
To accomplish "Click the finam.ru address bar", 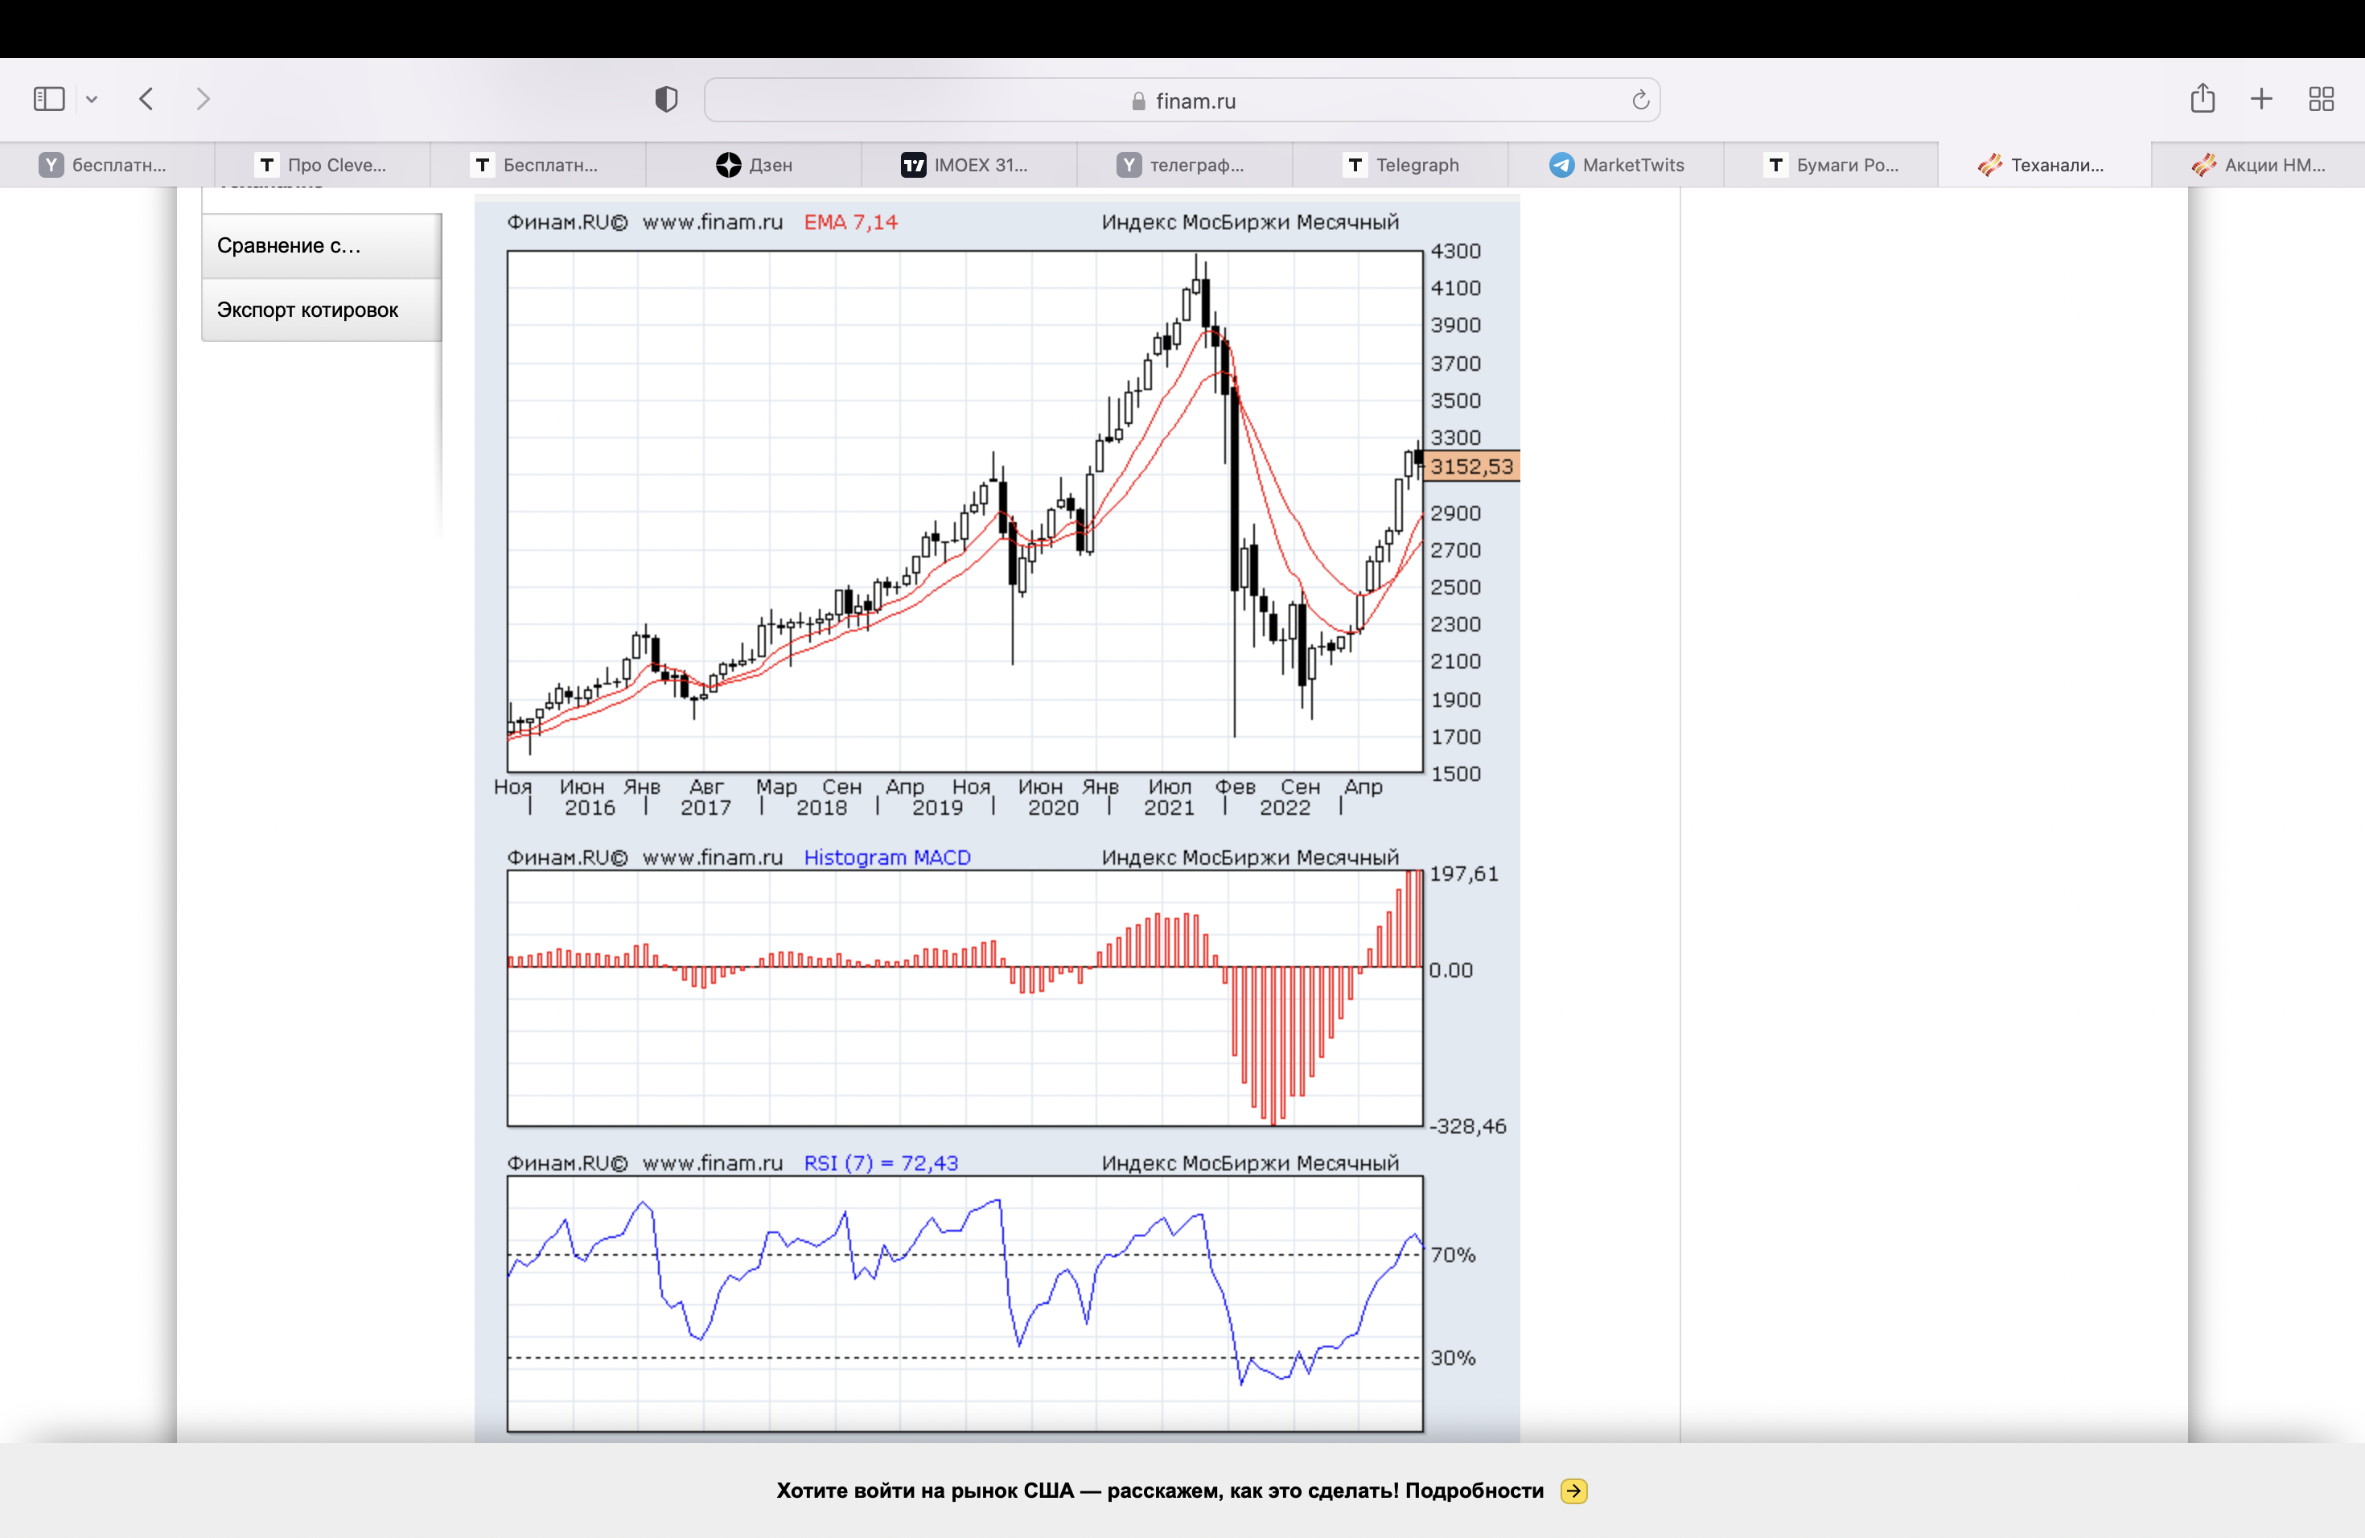I will (1182, 101).
